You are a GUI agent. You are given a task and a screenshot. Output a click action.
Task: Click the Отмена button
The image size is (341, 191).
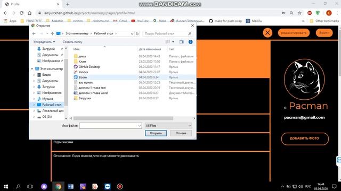tap(181, 133)
